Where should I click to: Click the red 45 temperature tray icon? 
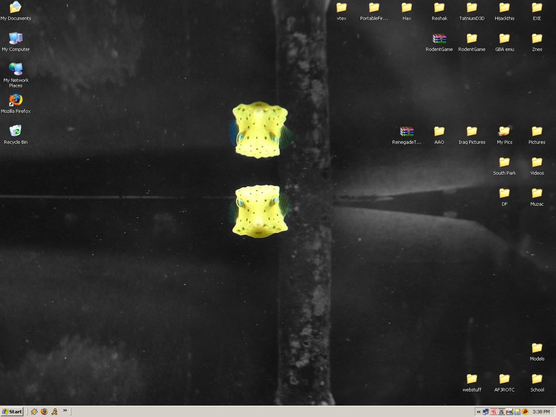click(494, 412)
